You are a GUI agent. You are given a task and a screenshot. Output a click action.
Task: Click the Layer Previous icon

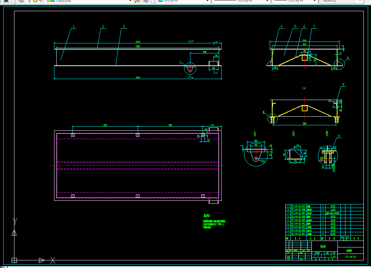coord(146,1)
